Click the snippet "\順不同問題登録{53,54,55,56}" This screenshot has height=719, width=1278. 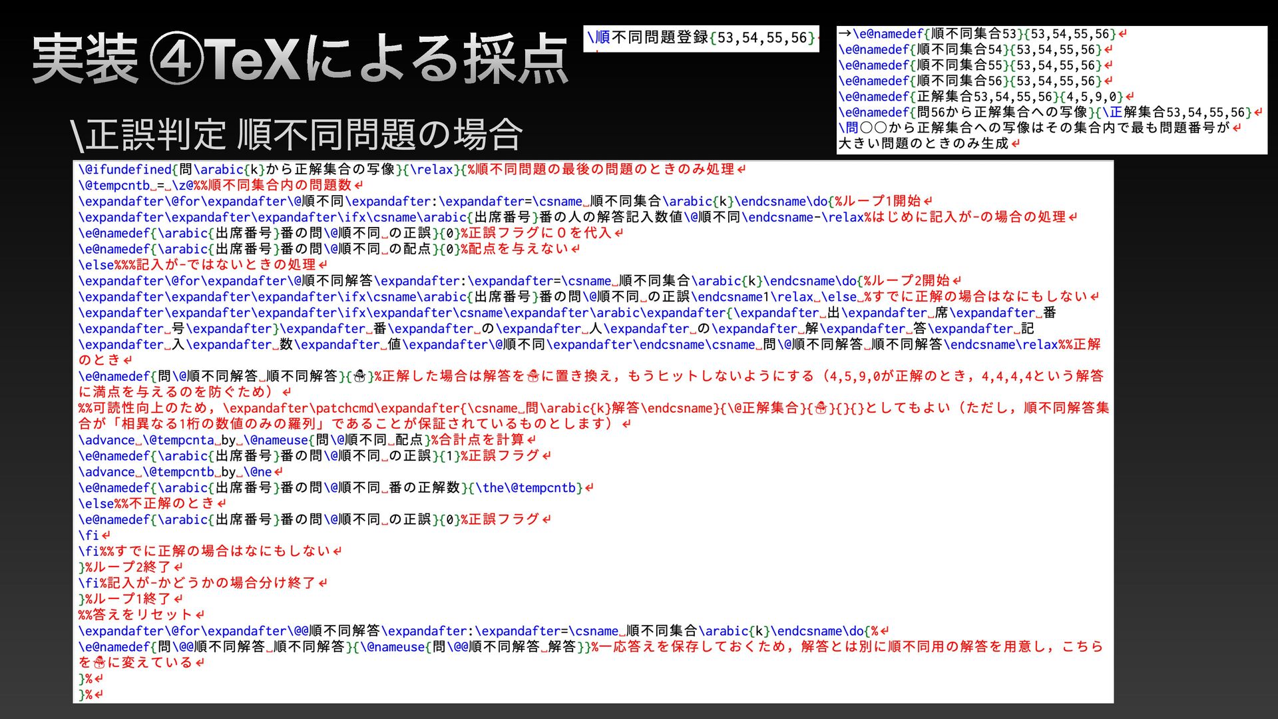701,37
